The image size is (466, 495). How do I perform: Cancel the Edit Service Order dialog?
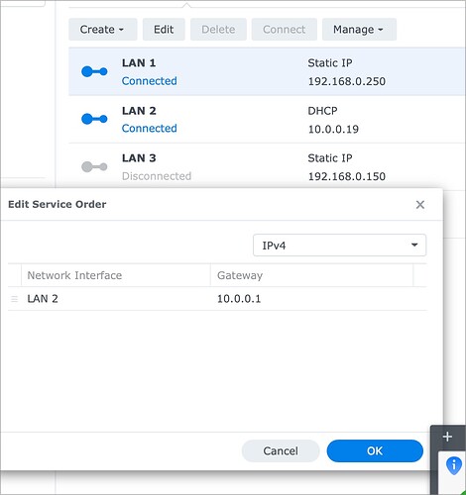281,450
